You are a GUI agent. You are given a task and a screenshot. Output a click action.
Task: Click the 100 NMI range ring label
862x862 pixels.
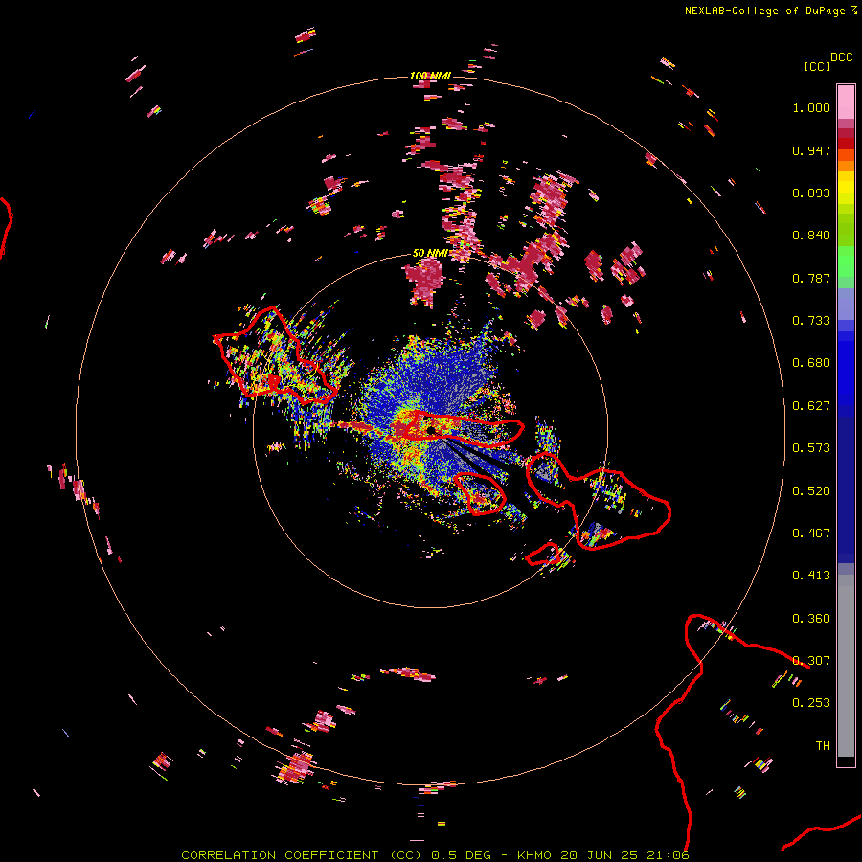430,76
